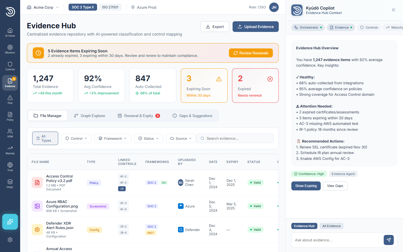
Task: Click the AI copilot sparkle button
Action: coord(10,222)
